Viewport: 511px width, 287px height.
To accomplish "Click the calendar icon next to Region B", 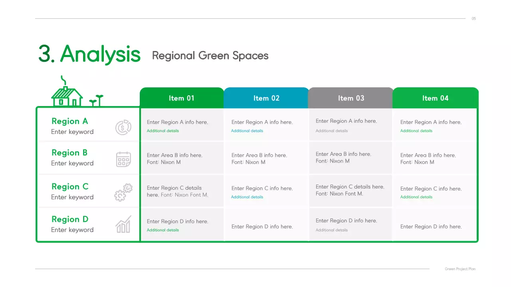I will (123, 159).
